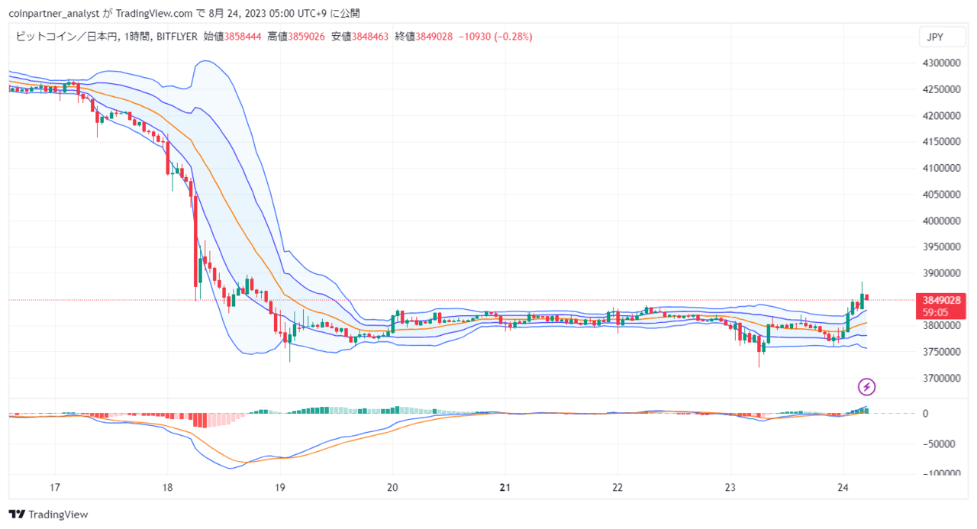Image resolution: width=977 pixels, height=529 pixels.
Task: Click the 高値 high price value 3859026
Action: click(307, 36)
